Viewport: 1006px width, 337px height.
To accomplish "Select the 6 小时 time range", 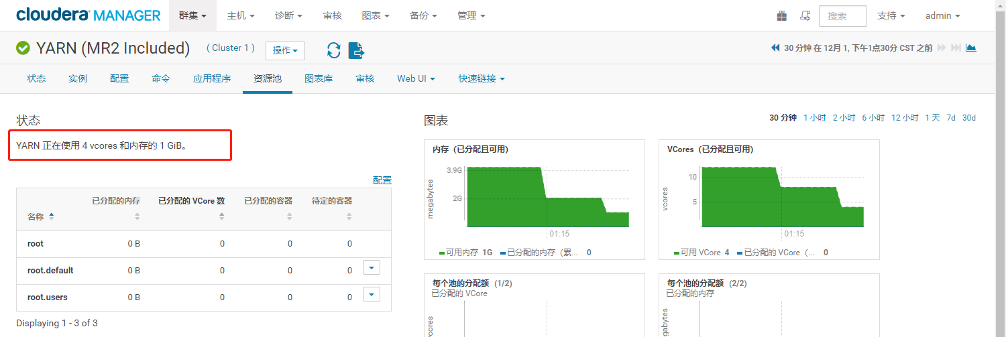I will click(x=873, y=117).
